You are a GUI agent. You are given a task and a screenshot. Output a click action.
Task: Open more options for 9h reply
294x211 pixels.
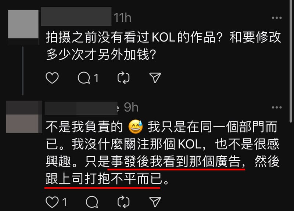[x=277, y=107]
